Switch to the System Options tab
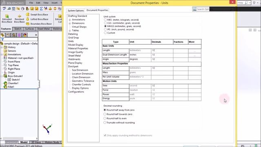This screenshot has width=261, height=147. coord(76,11)
